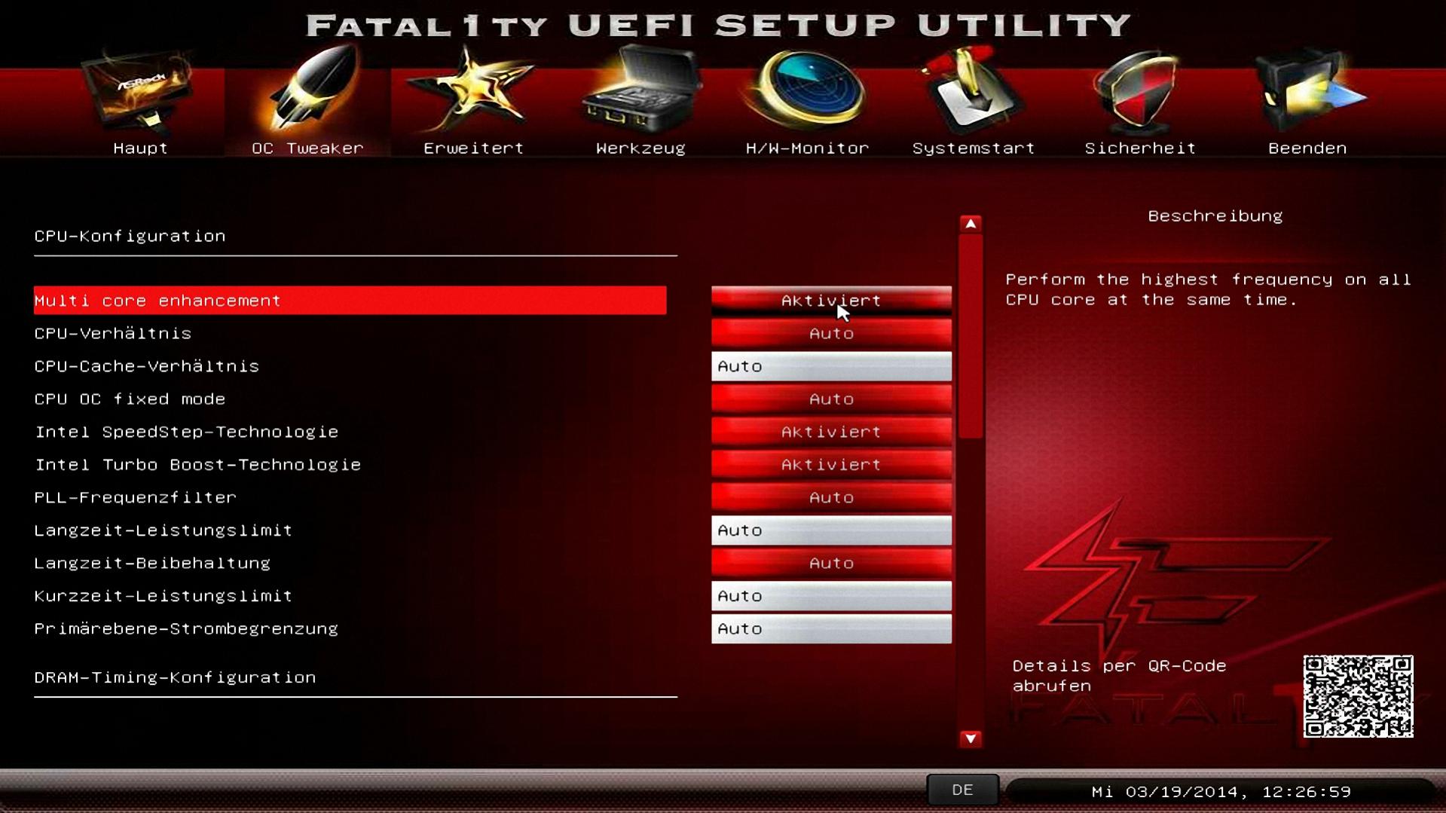This screenshot has width=1446, height=813.
Task: Click the rocket OC Tweaker icon
Action: [x=309, y=88]
